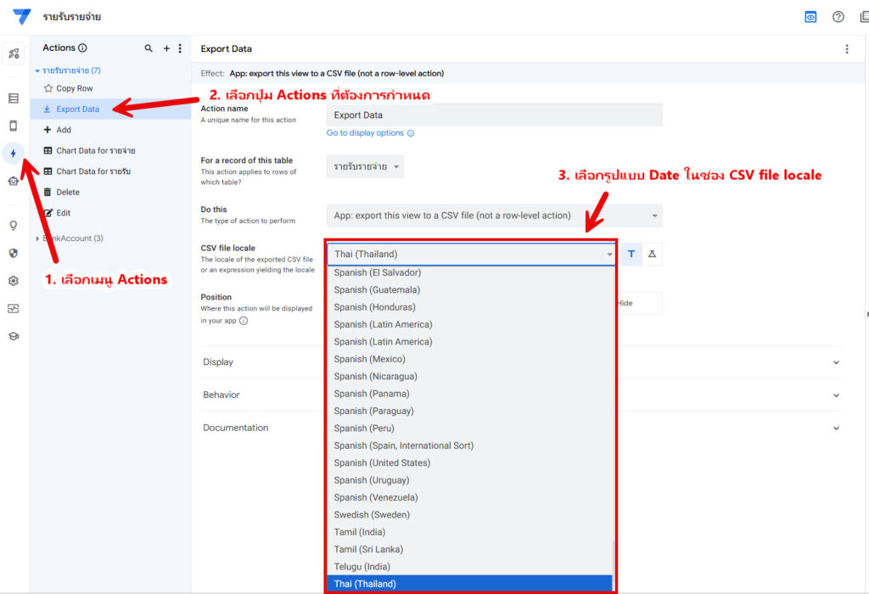Click the info icon beside Actions heading
This screenshot has width=869, height=594.
[82, 48]
